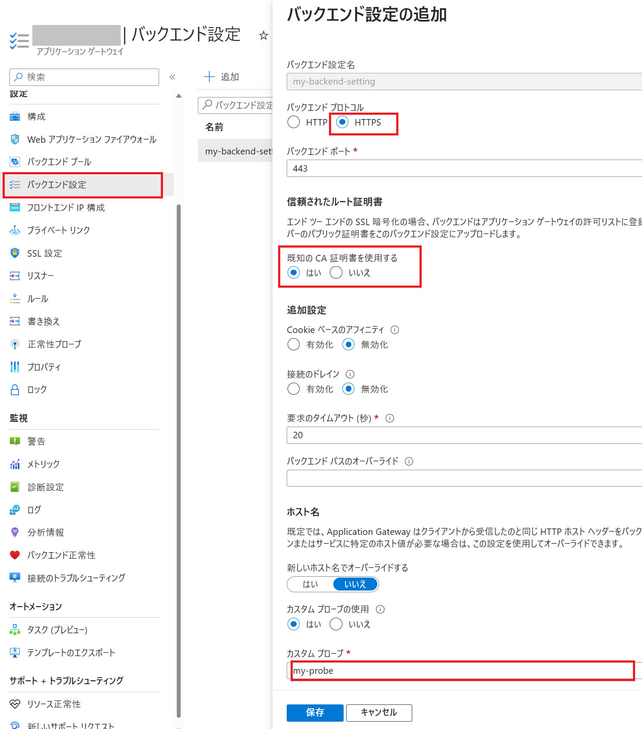Click the バックエンド正常性 heart icon

coord(15,555)
